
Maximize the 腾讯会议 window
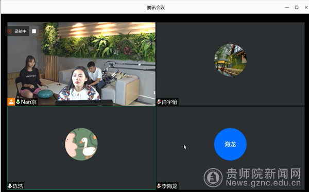coord(297,7)
